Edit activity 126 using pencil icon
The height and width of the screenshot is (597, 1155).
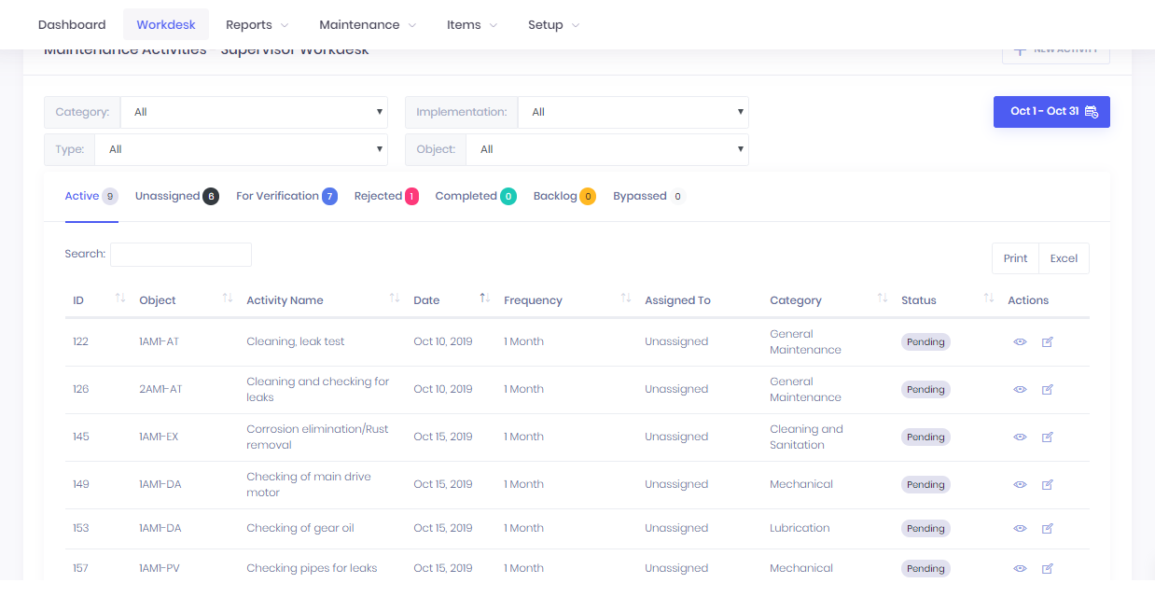[x=1047, y=390]
